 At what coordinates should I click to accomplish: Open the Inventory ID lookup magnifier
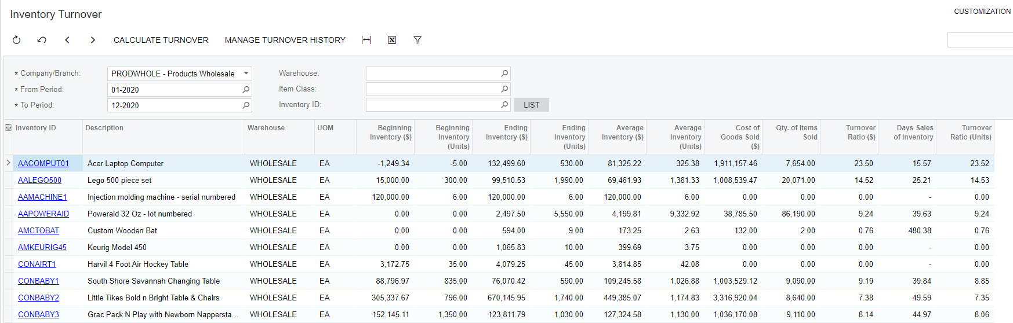[x=504, y=105]
